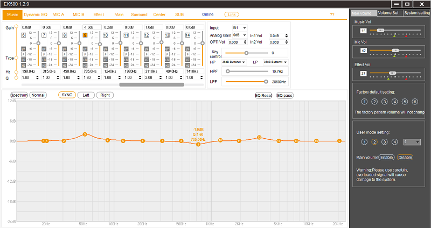Screen dimensions: 431x228
Task: Load factory default setting 6
Action: pos(415,102)
